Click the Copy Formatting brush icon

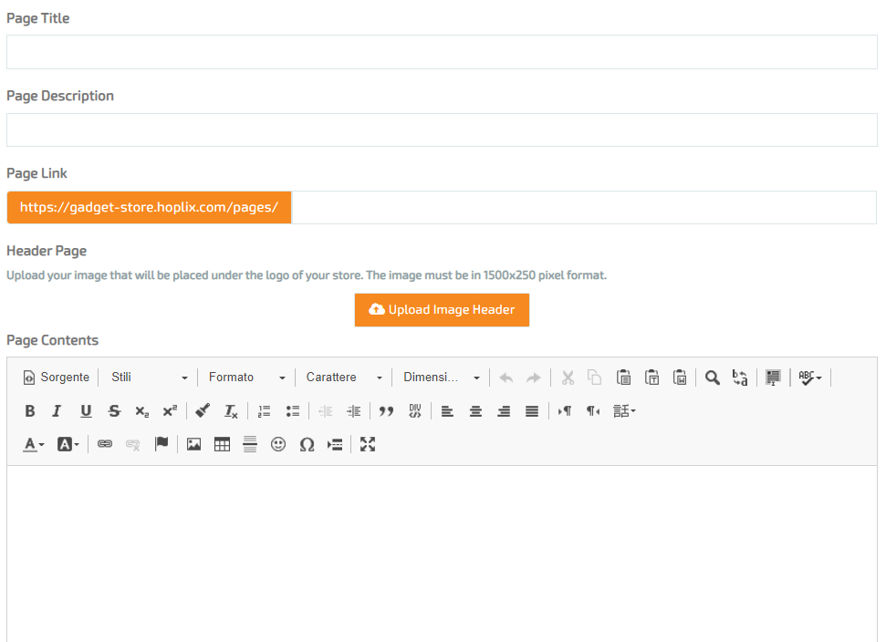pyautogui.click(x=203, y=411)
